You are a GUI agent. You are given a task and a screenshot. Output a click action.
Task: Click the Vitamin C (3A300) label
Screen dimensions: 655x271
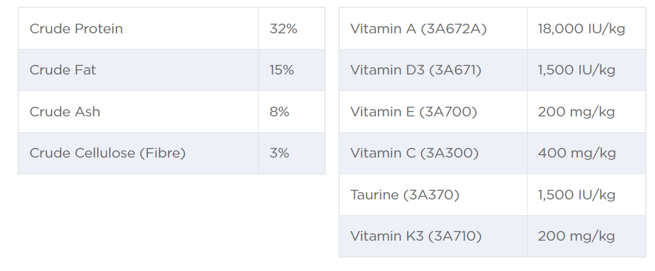(x=415, y=153)
